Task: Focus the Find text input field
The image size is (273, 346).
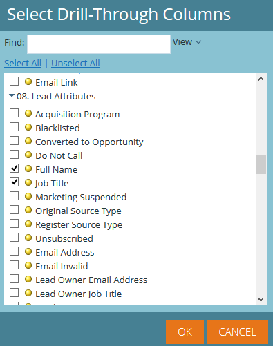Action: coord(99,44)
